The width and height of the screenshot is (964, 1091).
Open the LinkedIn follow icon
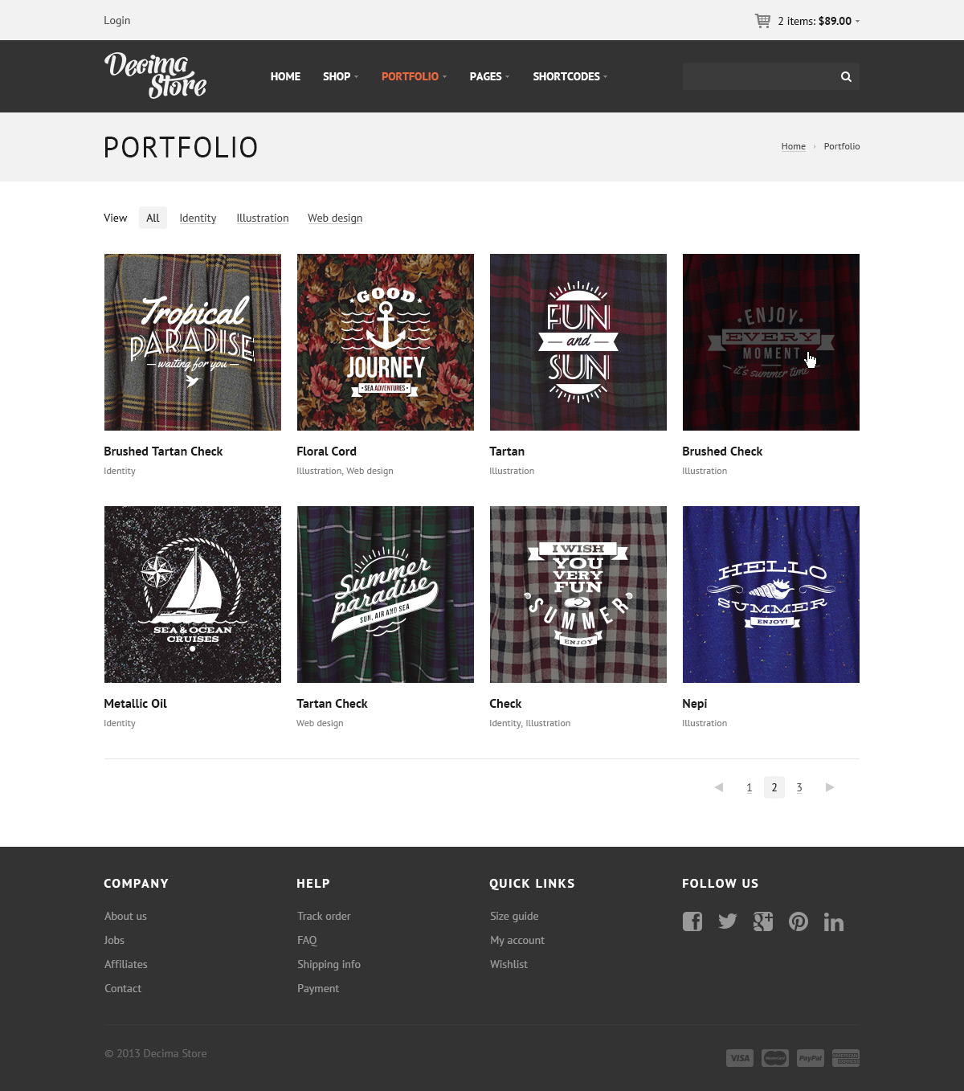tap(834, 921)
